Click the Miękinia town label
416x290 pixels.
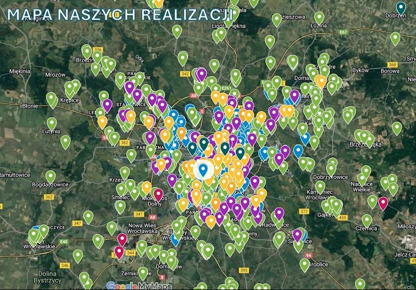pyautogui.click(x=20, y=71)
